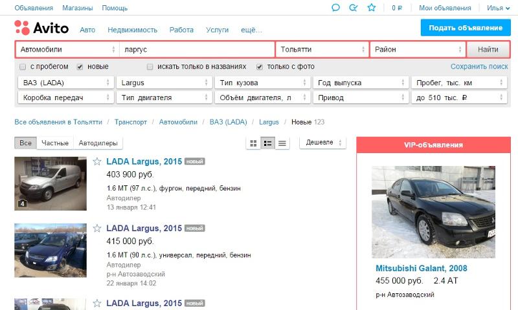518x310 pixels.
Task: Go to the Недвижимость section
Action: click(133, 30)
